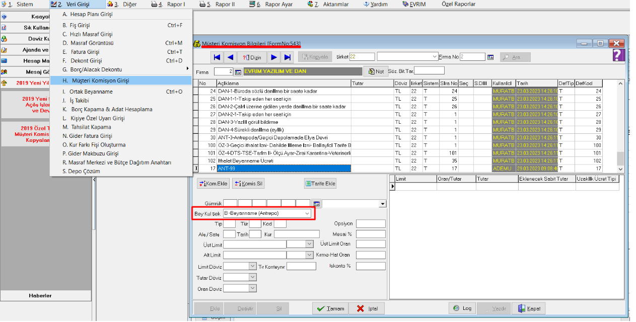Click the Sık Kullanılan sidebar chart icon
Image resolution: width=636 pixels, height=322 pixels.
pyautogui.click(x=4, y=28)
